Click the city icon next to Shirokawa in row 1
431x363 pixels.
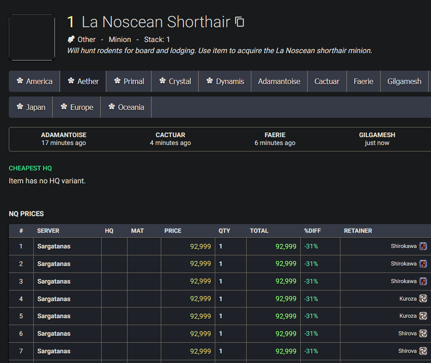pos(423,246)
